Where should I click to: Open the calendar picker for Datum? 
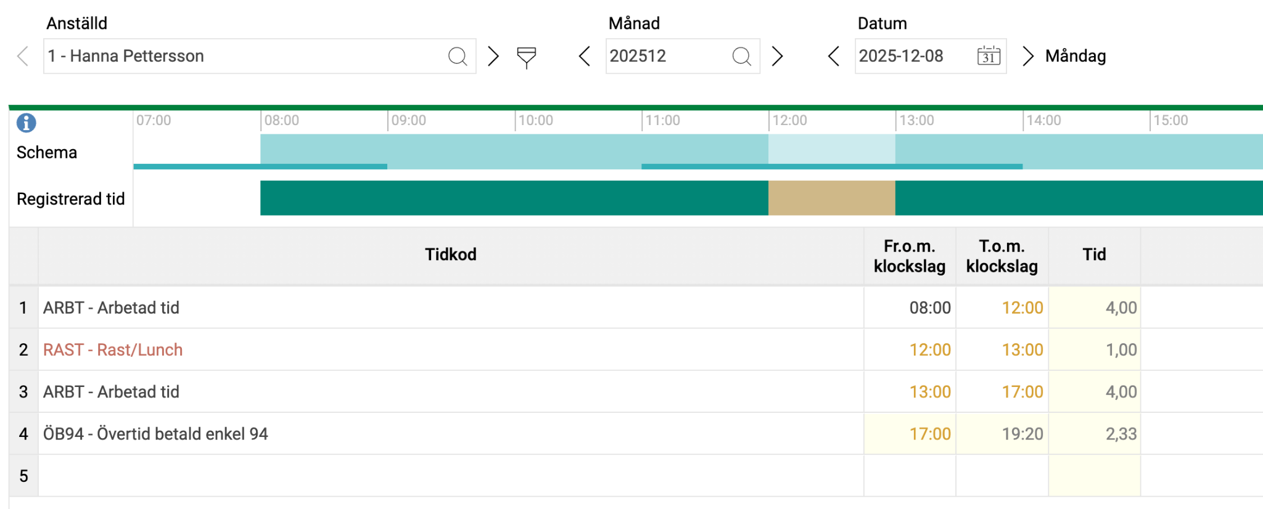tap(989, 56)
